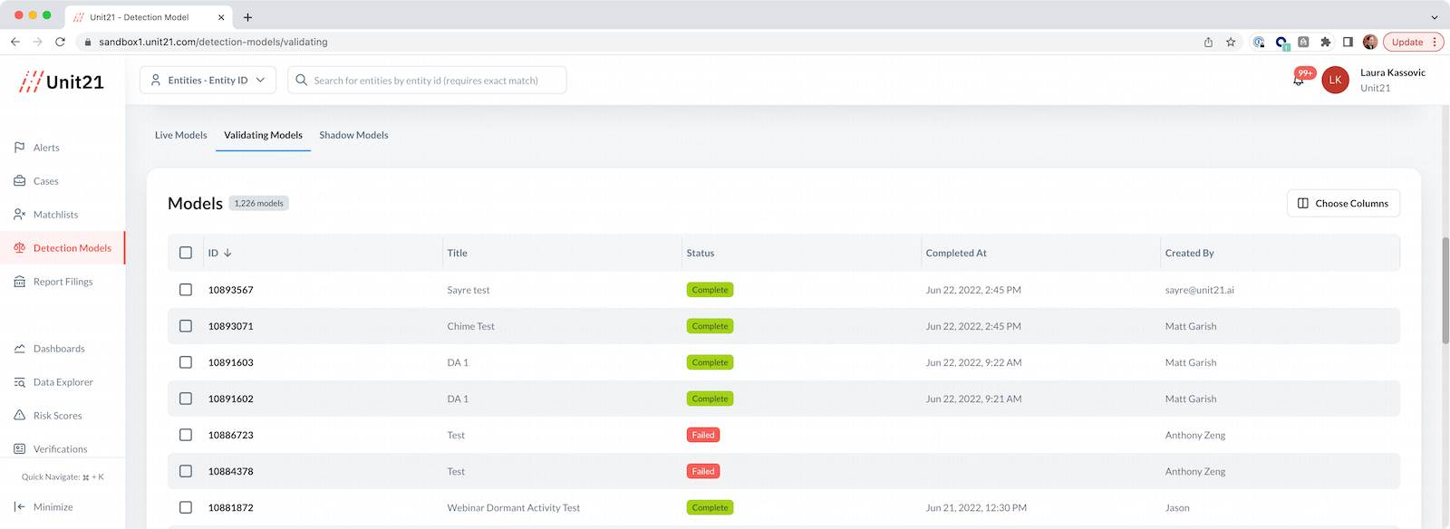Switch to Live Models tab
Screen dimensions: 1450x529
click(181, 135)
